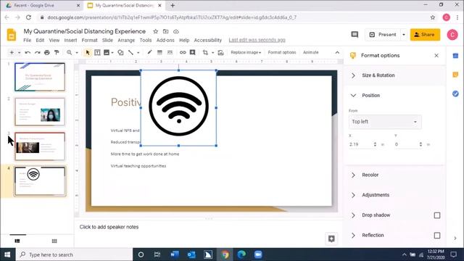
Task: Select the line tool
Action: click(x=130, y=53)
